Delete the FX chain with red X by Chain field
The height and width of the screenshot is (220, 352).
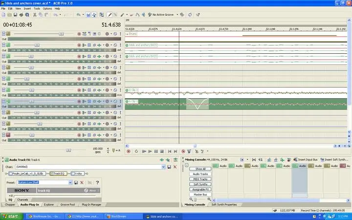point(175,167)
